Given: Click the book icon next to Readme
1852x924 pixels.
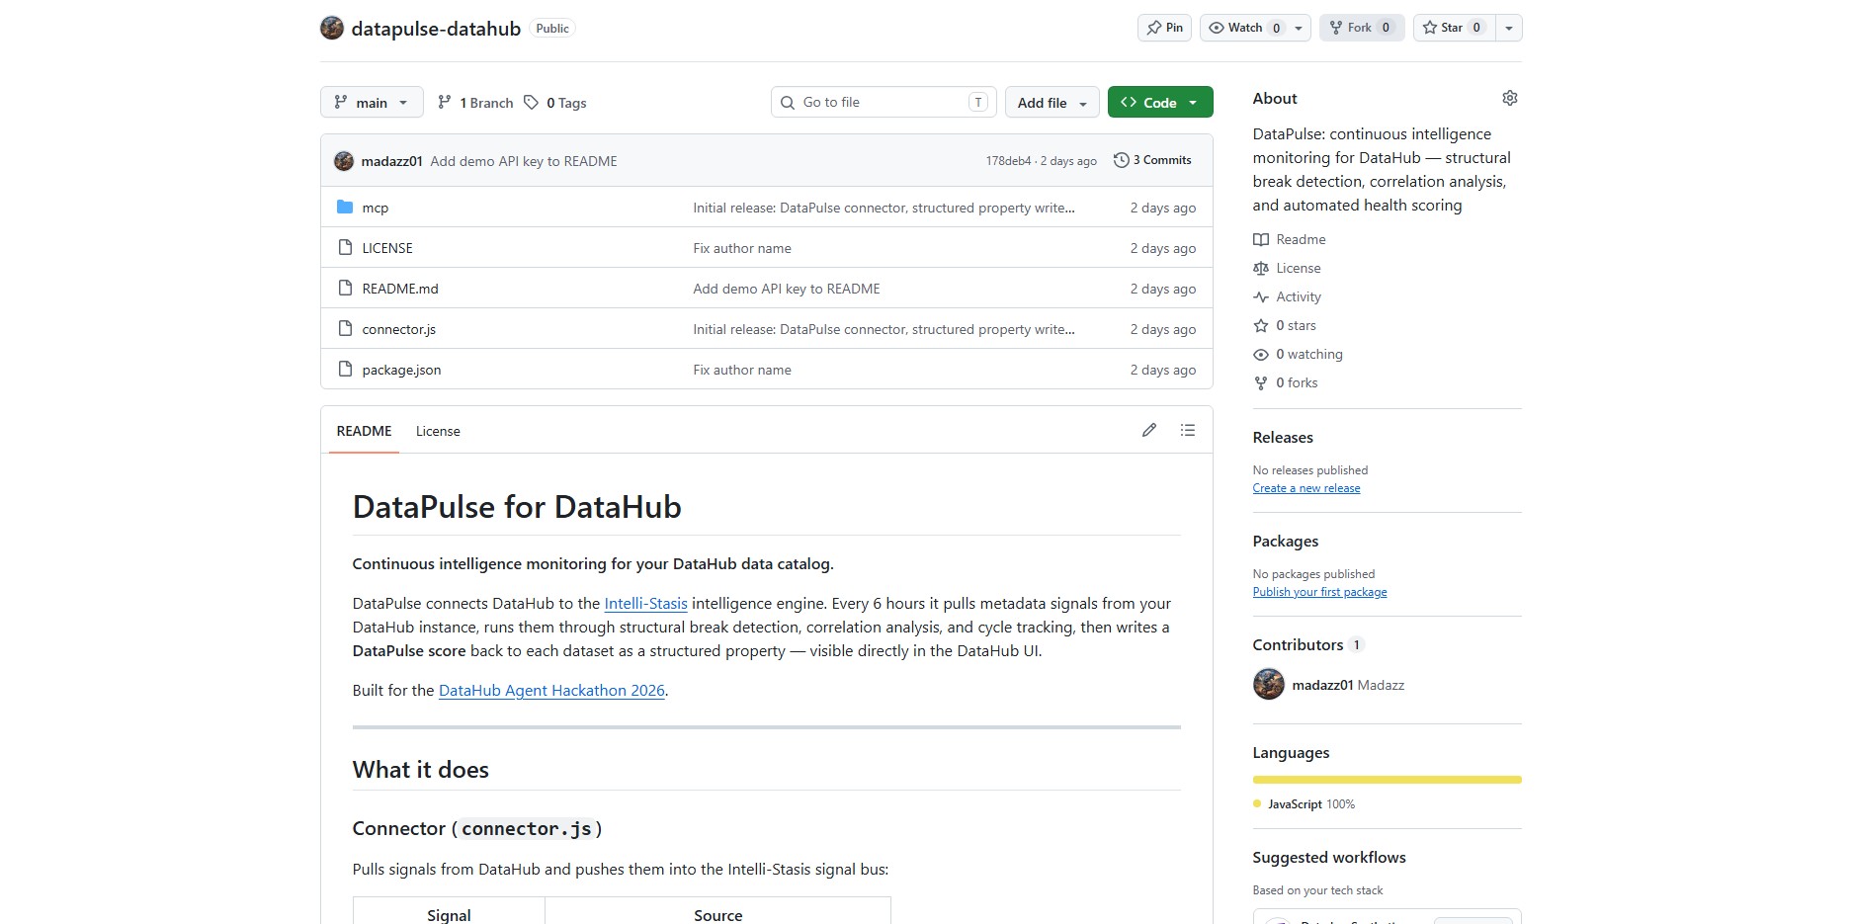Looking at the screenshot, I should 1261,239.
